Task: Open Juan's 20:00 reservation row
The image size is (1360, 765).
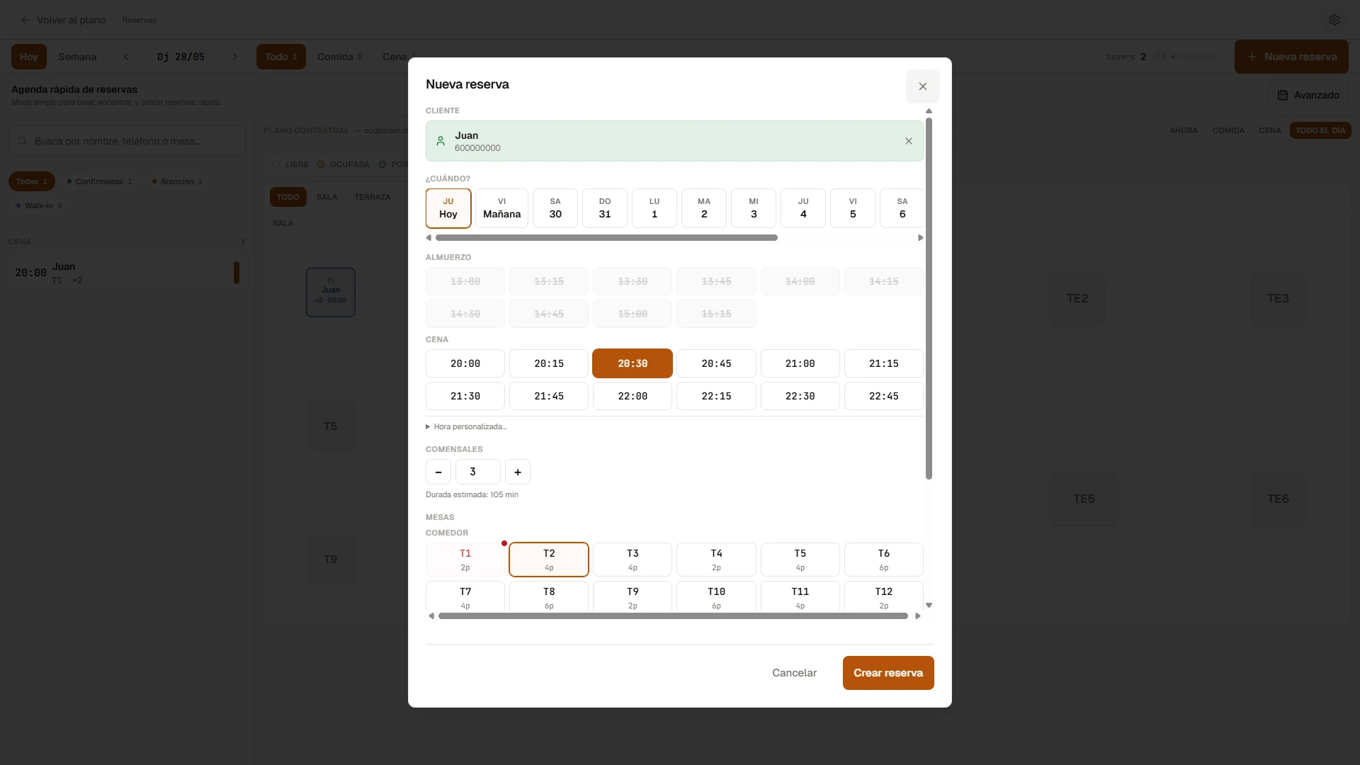Action: click(x=127, y=273)
